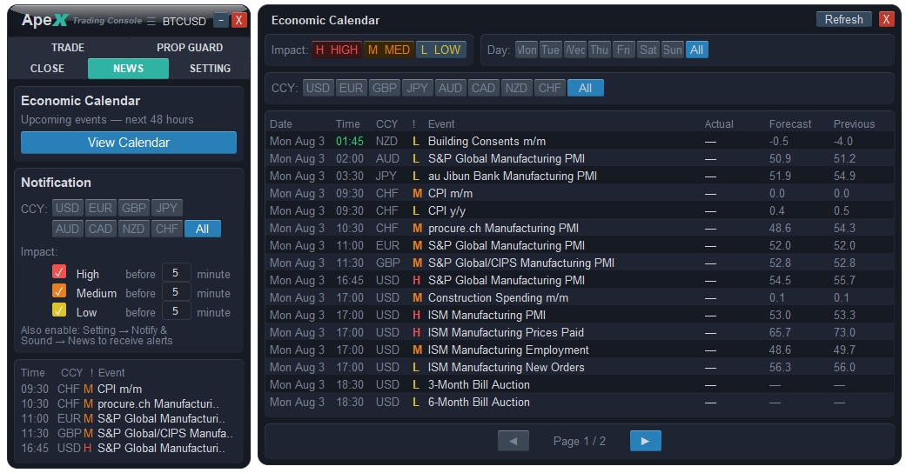Click the View Calendar button
This screenshot has height=473, width=906.
coord(129,142)
